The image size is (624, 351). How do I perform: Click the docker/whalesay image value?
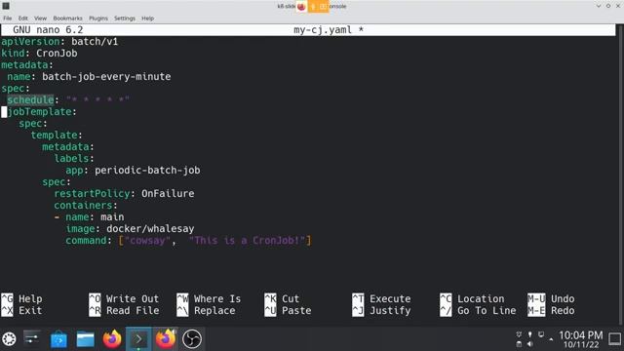[150, 229]
